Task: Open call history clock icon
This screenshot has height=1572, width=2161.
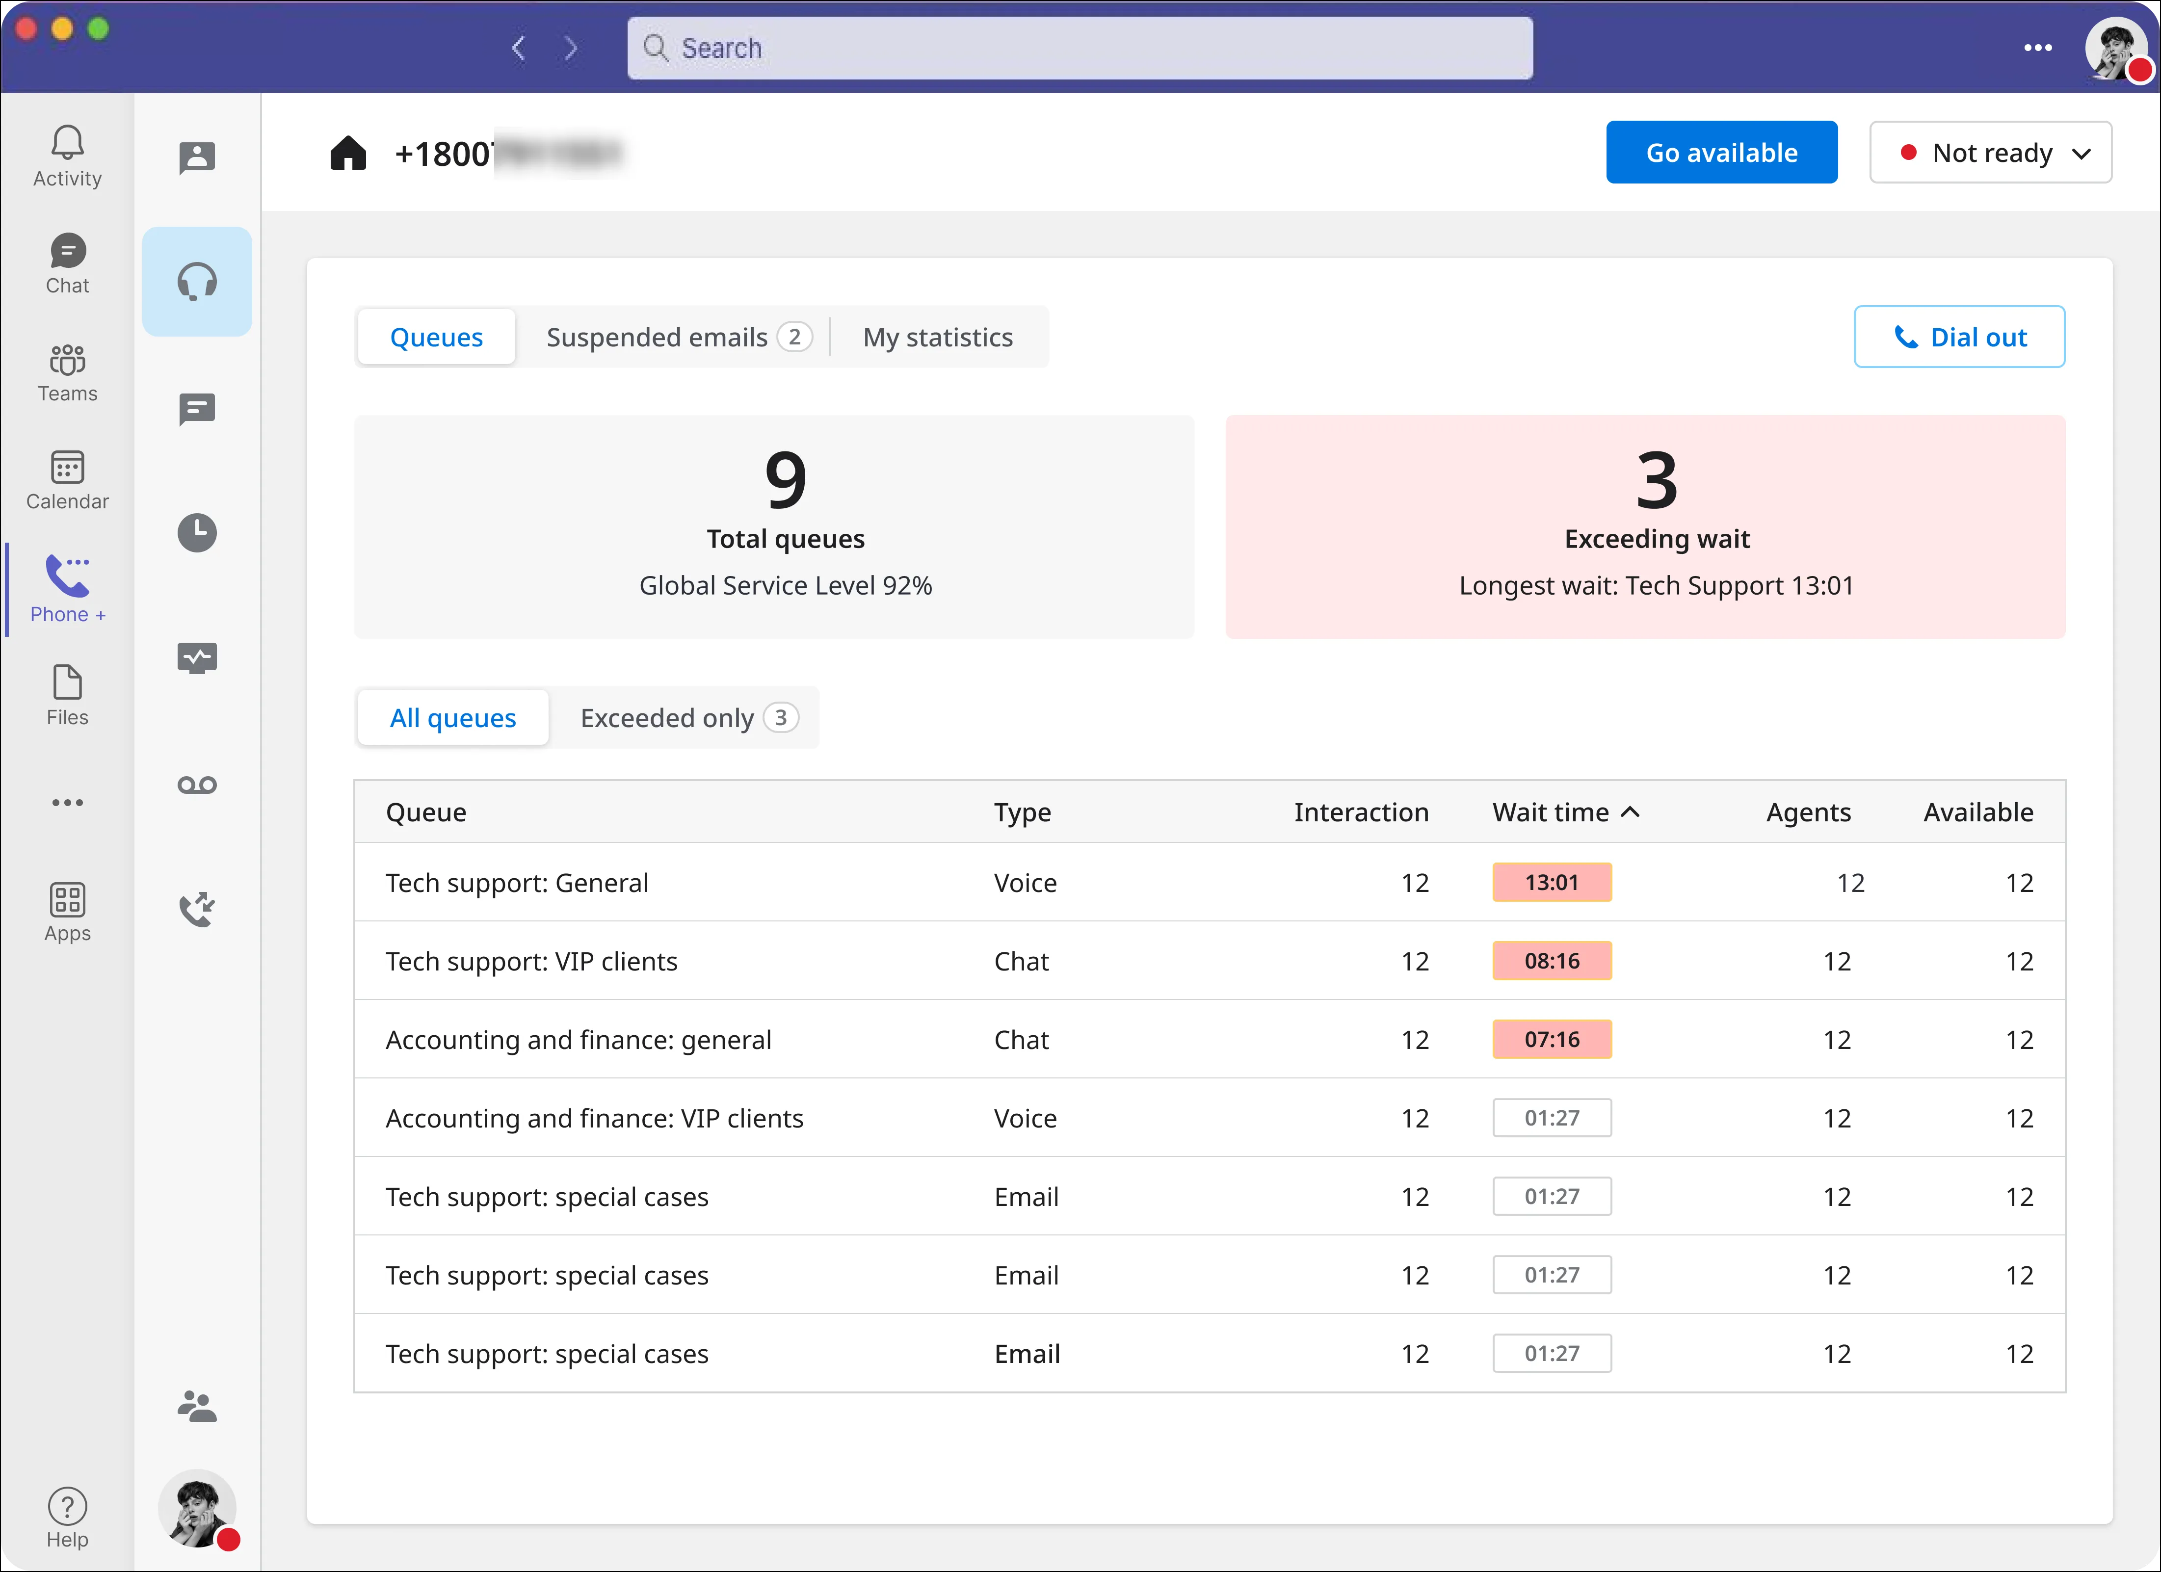Action: tap(197, 532)
